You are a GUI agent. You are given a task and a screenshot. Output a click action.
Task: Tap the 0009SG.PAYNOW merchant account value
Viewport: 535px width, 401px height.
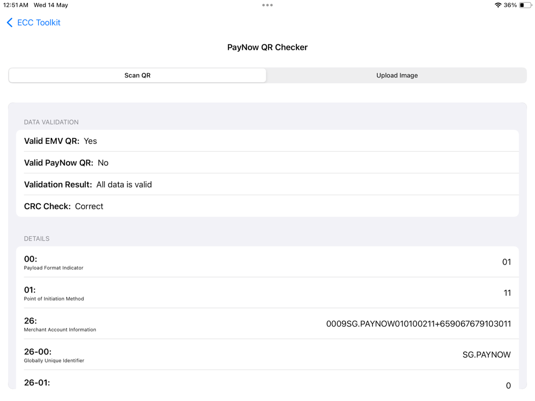click(419, 323)
